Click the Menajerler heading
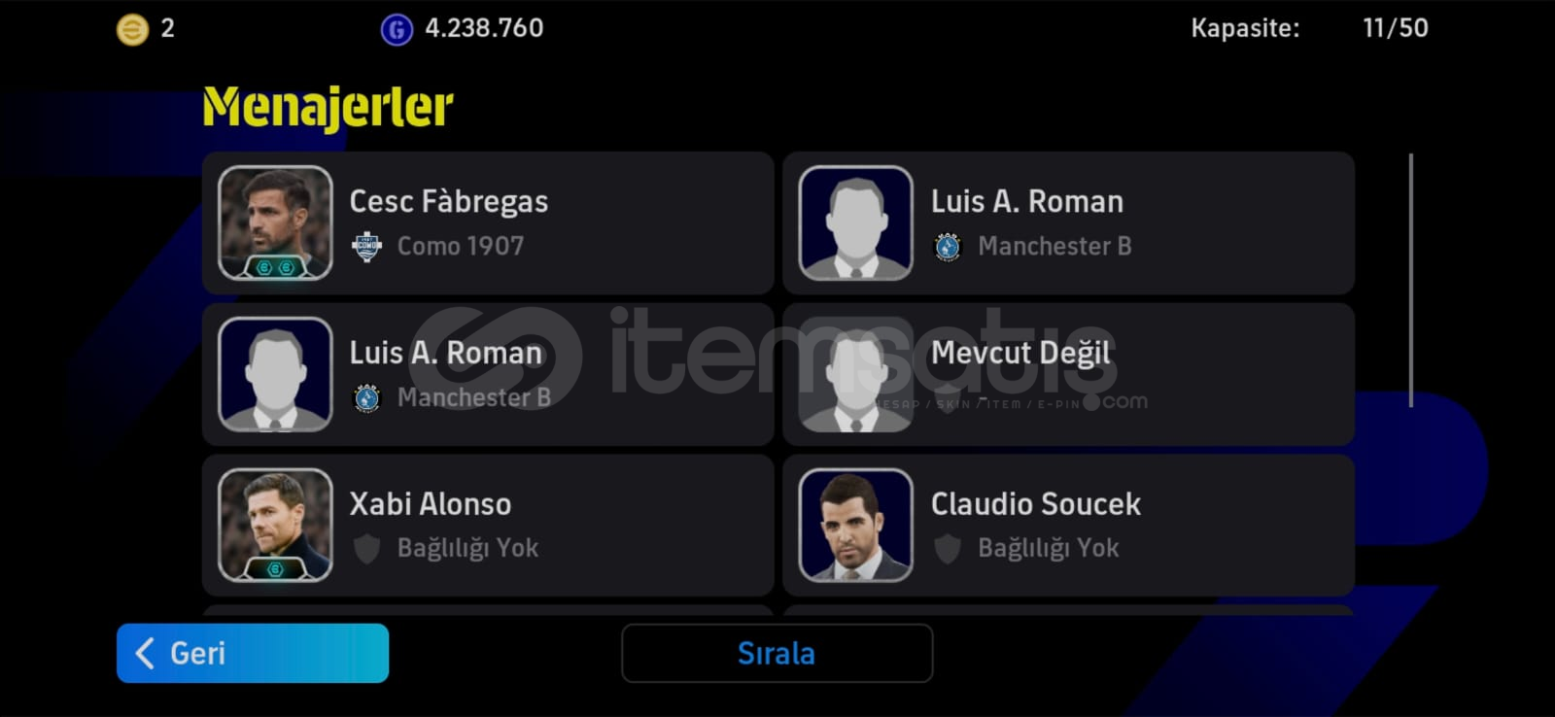The width and height of the screenshot is (1555, 717). (x=328, y=107)
